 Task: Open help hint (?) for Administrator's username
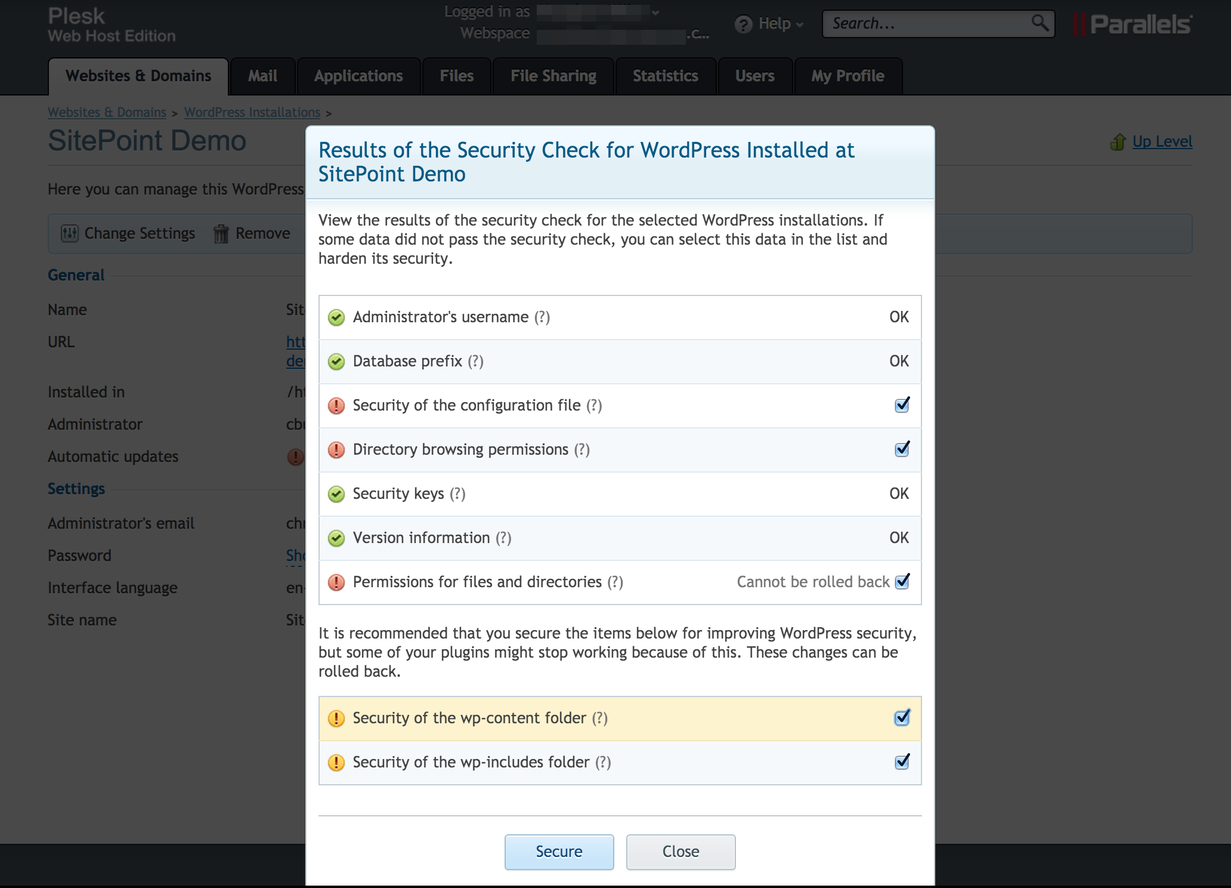point(542,317)
